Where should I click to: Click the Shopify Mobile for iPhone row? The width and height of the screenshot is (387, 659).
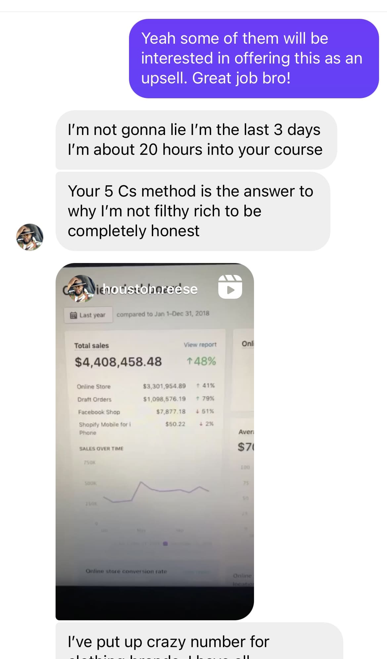point(146,428)
